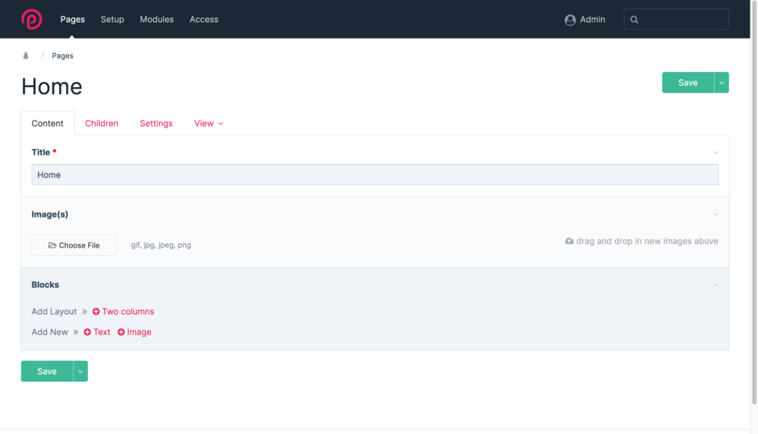Click the Admin user profile icon

coord(570,20)
